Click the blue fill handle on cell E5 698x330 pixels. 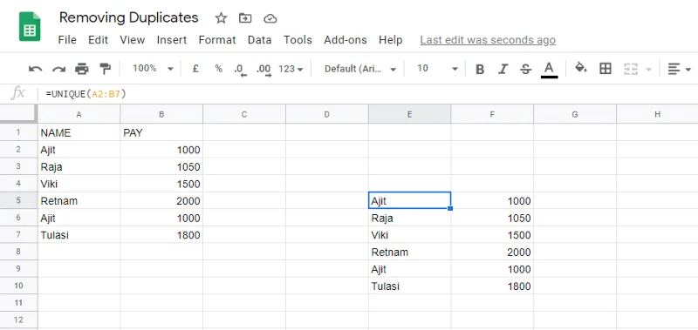pos(450,208)
